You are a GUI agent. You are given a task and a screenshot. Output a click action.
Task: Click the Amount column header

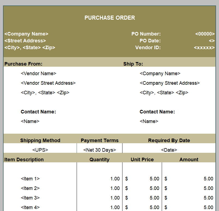[x=189, y=160]
